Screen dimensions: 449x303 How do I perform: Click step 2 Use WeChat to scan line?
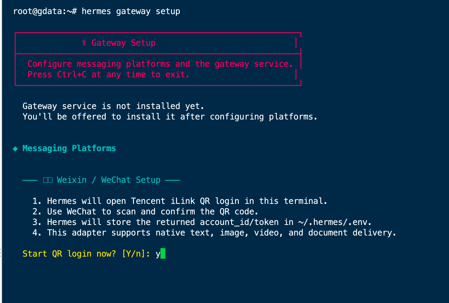145,212
